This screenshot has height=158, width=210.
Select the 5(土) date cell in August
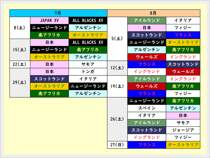(x=117, y=39)
